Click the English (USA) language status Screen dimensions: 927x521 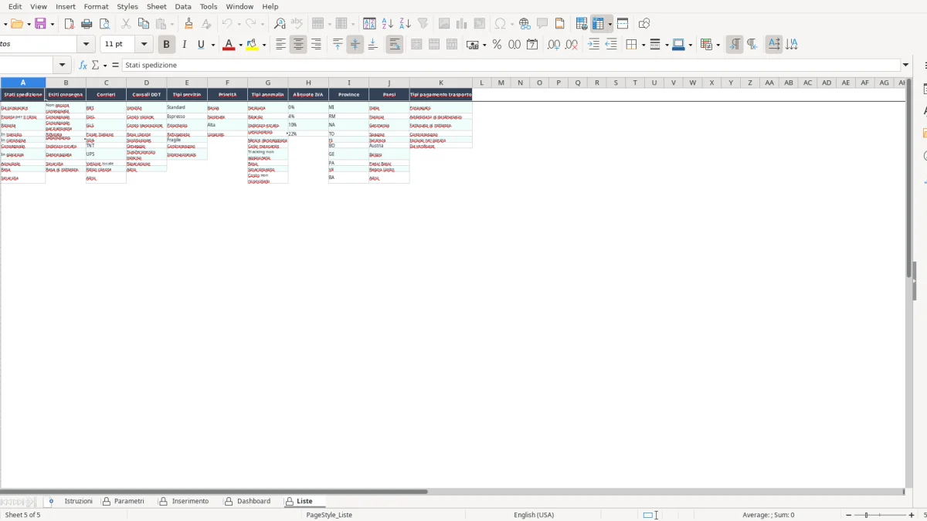534,515
